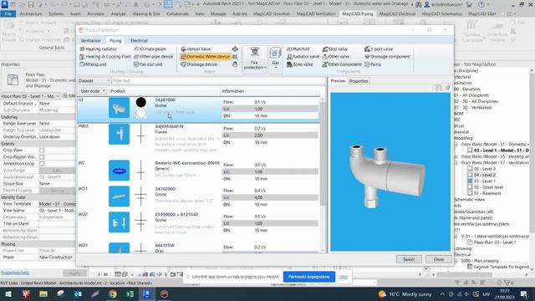This screenshot has width=535, height=301.
Task: Select 3-port valve component
Action: click(379, 49)
